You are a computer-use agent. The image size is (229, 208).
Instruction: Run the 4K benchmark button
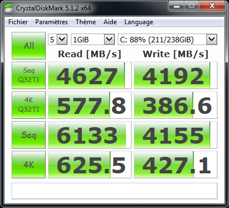pos(29,165)
